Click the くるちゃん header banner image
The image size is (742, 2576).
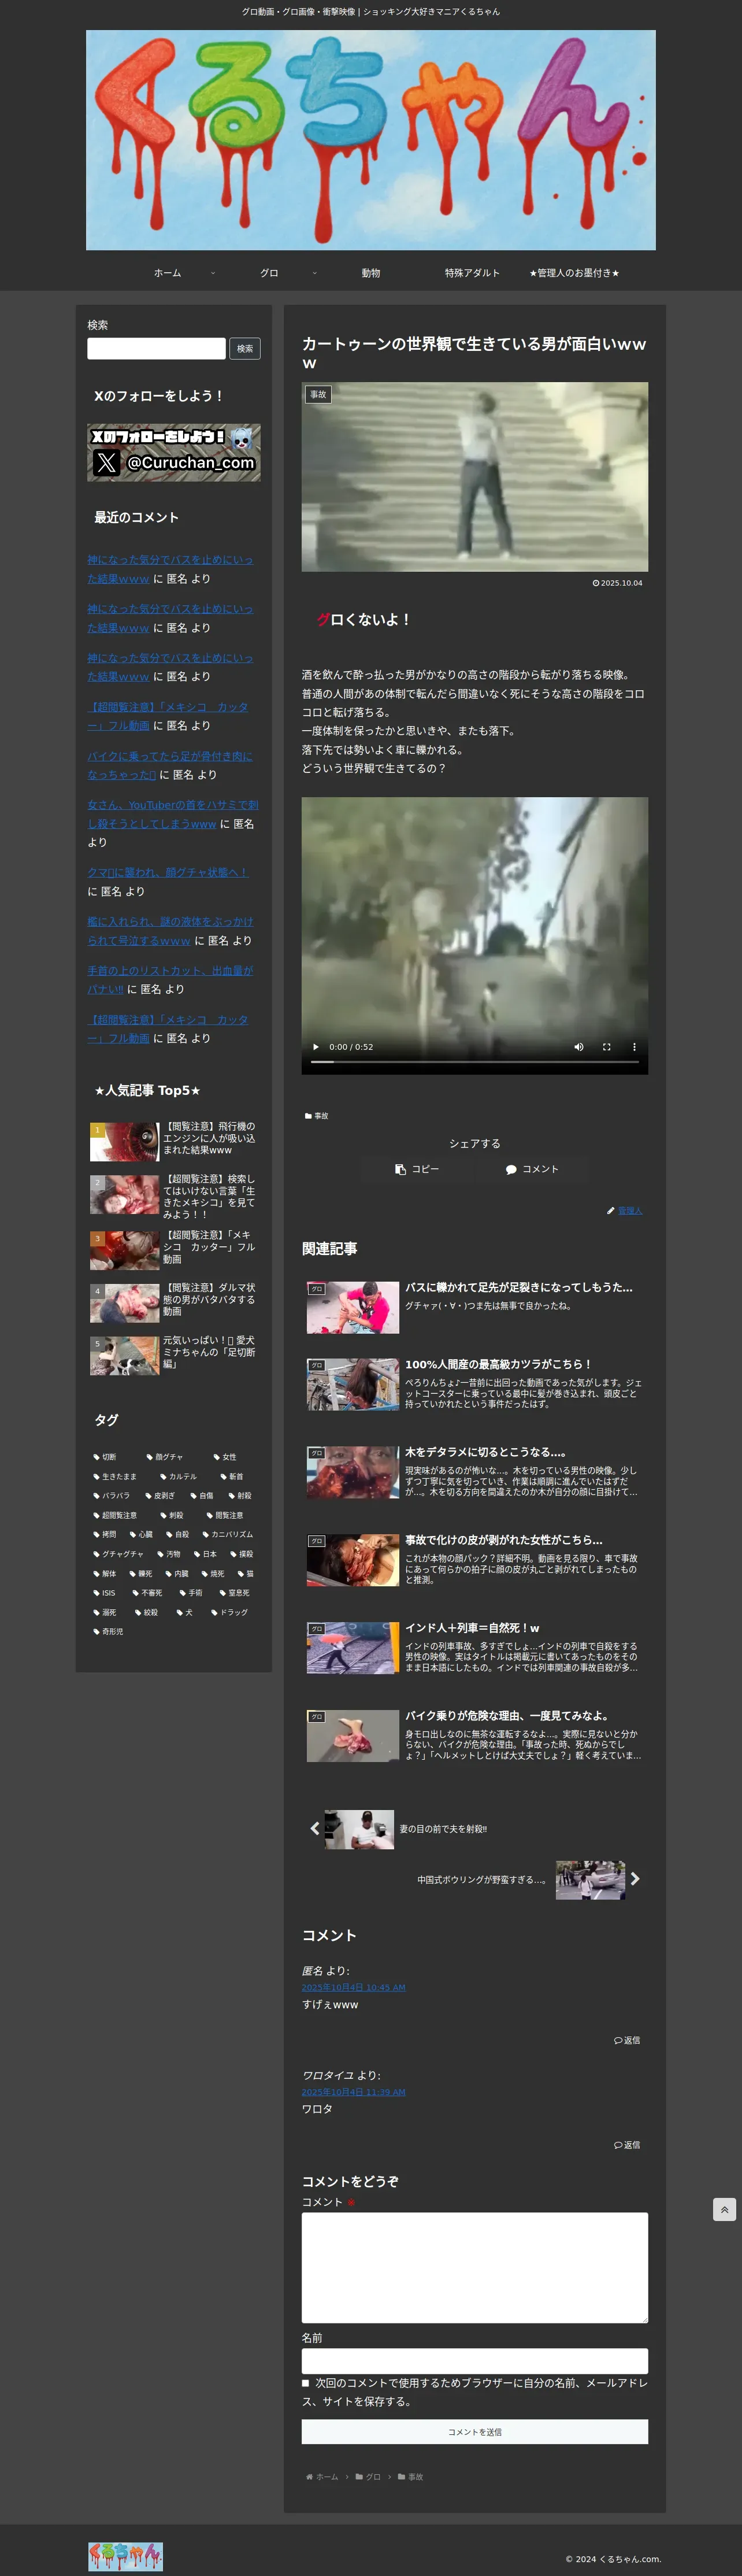click(x=371, y=140)
